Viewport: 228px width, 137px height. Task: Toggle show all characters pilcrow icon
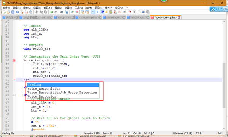(x=97, y=12)
